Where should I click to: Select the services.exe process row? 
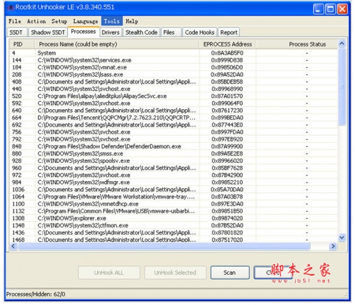pos(174,60)
